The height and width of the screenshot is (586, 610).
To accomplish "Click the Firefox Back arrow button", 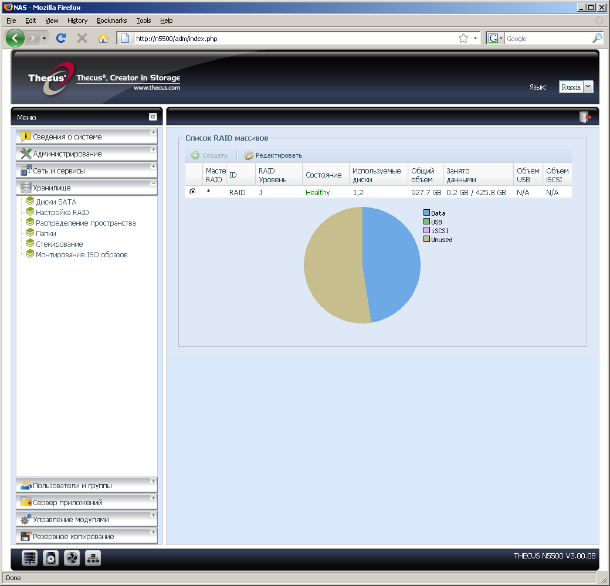I will coord(15,38).
